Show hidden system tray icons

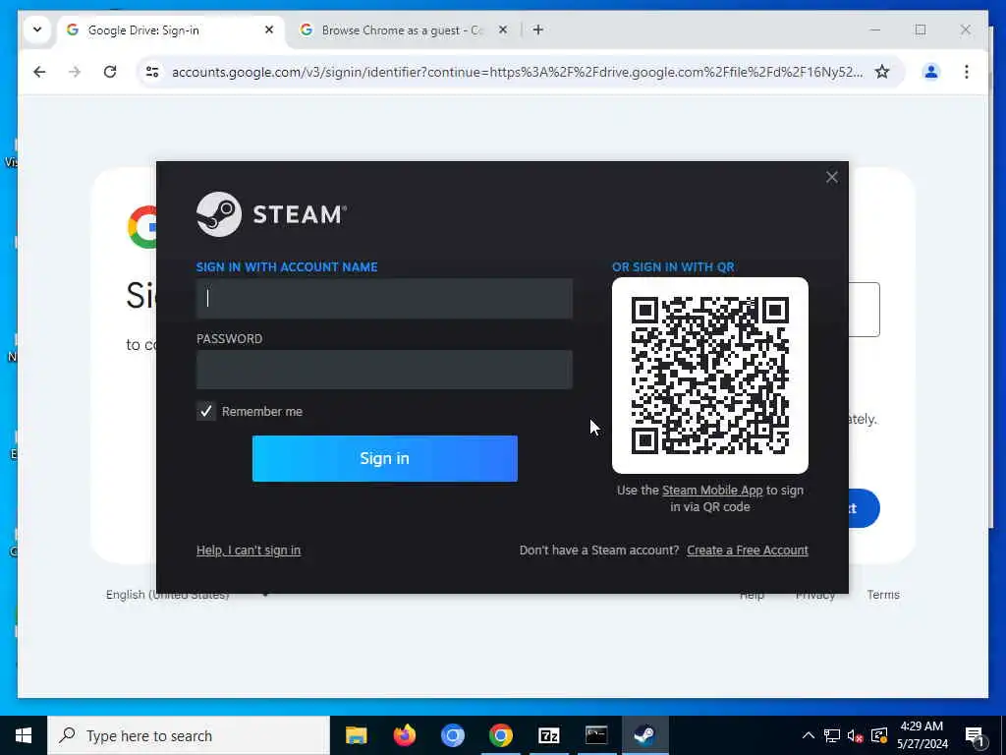[809, 735]
